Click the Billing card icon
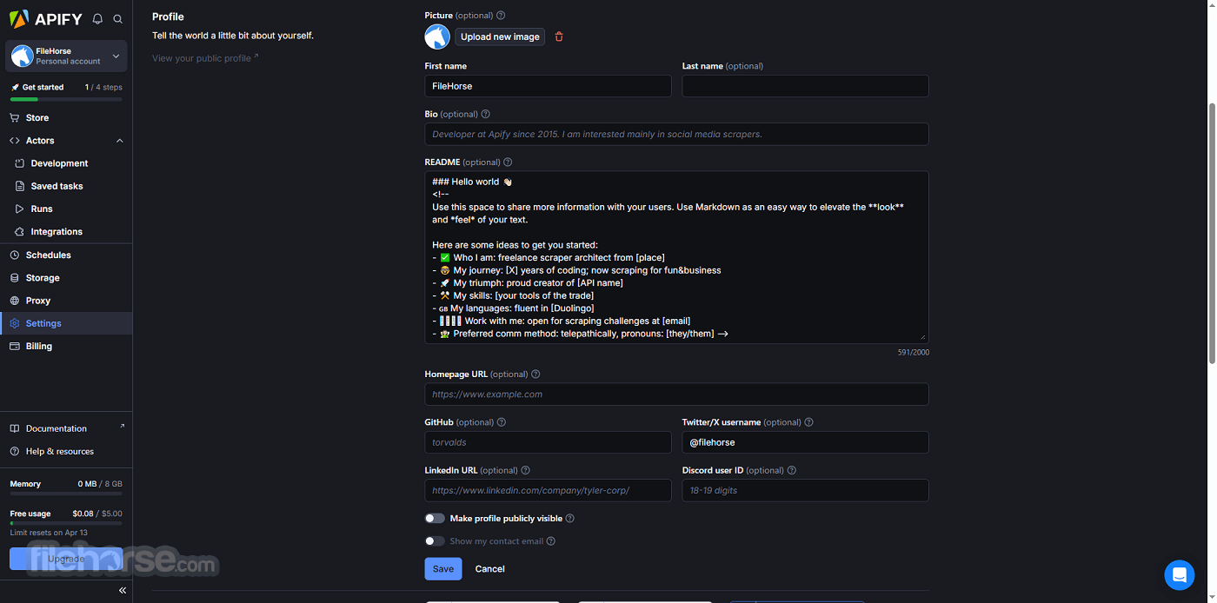Screen dimensions: 1217x603 pos(15,346)
